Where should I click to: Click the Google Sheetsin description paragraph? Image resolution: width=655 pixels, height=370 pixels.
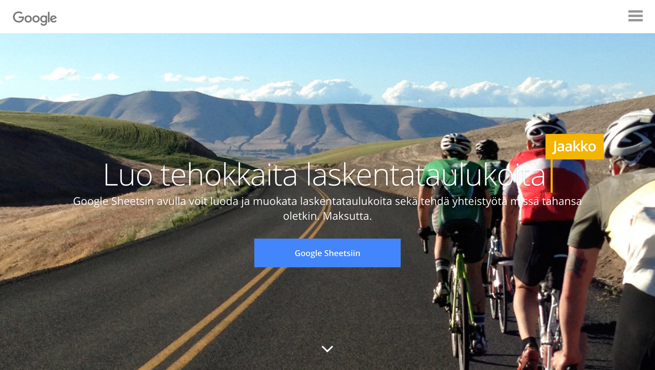(x=327, y=209)
